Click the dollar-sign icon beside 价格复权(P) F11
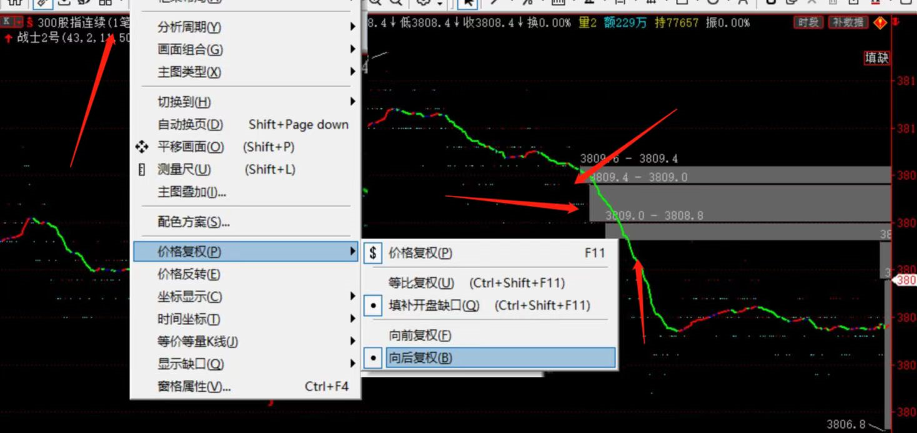 373,253
